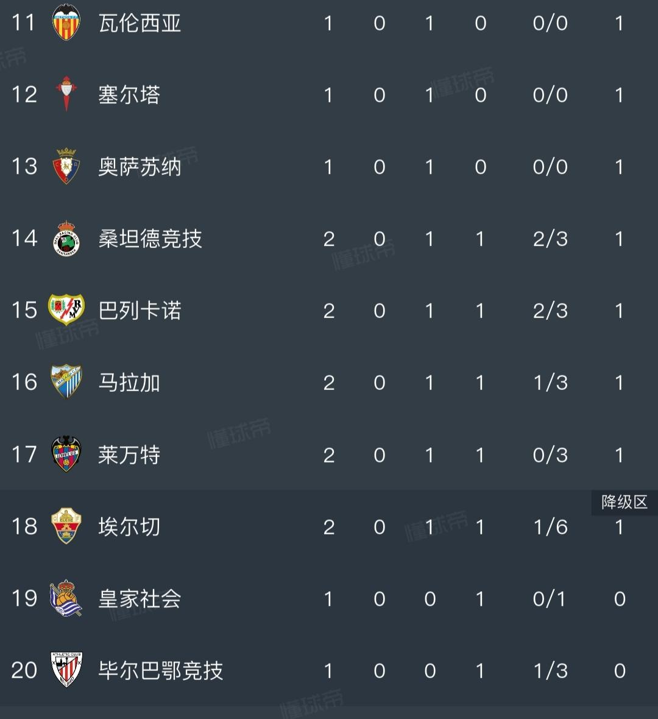The image size is (658, 719).
Task: Open team page for 塞尔塔
Action: point(129,95)
